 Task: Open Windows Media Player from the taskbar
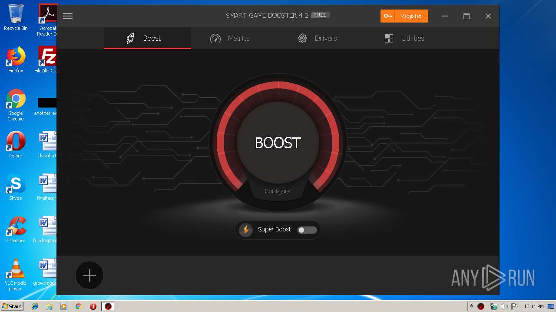(x=64, y=306)
